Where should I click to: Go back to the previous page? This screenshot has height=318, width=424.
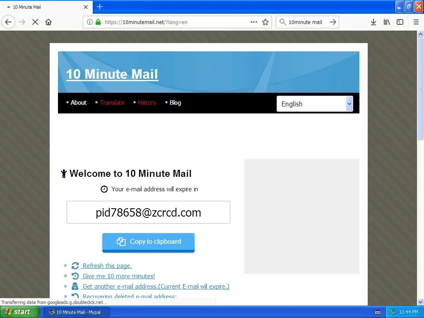tap(8, 22)
